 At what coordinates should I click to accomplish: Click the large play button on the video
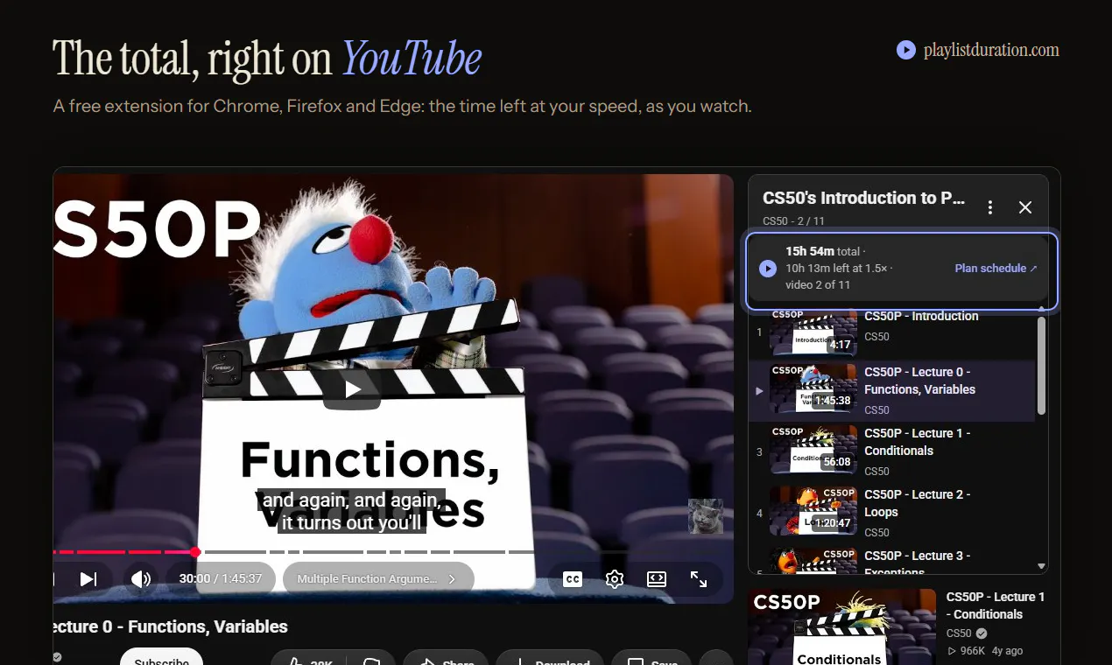[x=352, y=389]
